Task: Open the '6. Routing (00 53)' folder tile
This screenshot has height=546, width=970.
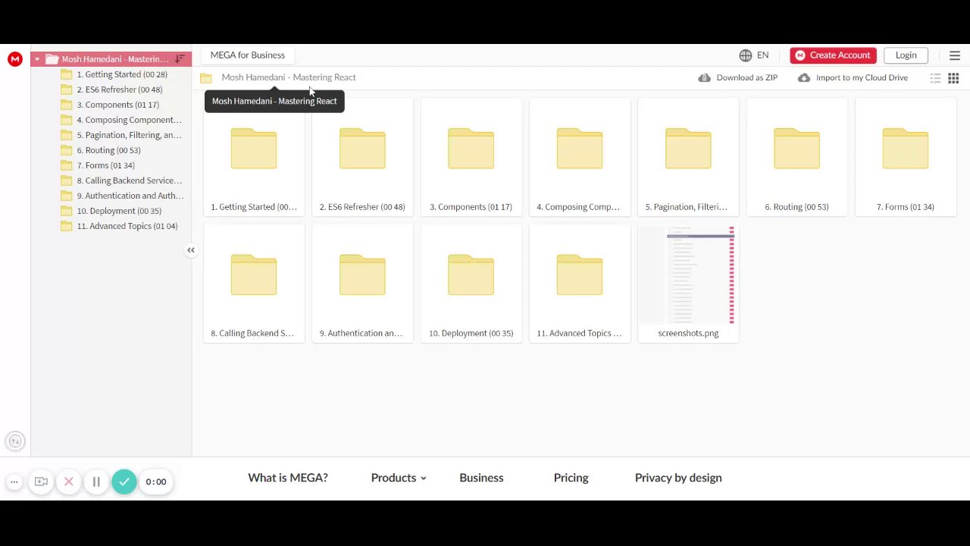Action: 796,157
